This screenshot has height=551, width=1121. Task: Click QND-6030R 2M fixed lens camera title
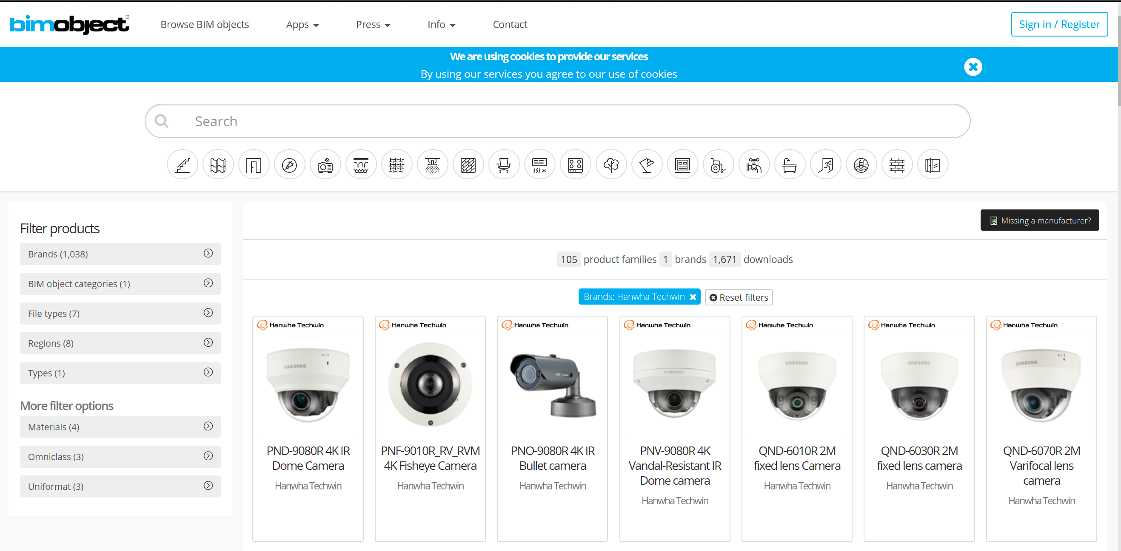[x=919, y=458]
